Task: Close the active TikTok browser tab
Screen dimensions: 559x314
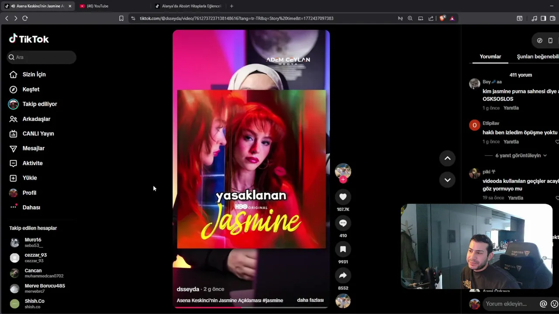Action: coord(70,6)
